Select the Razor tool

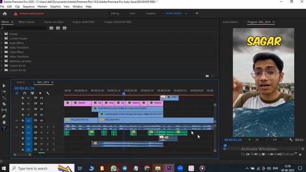pos(4,104)
